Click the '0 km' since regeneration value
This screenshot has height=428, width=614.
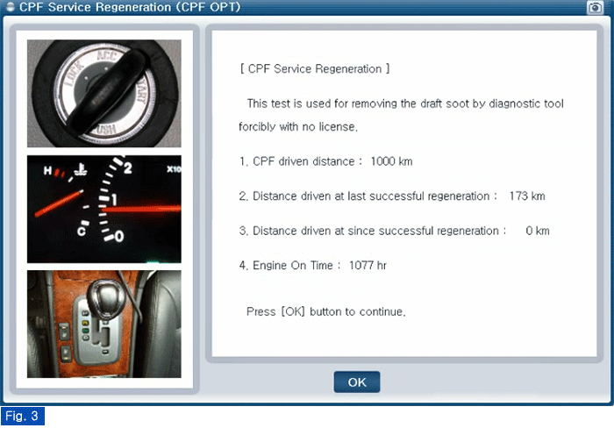[x=538, y=231]
